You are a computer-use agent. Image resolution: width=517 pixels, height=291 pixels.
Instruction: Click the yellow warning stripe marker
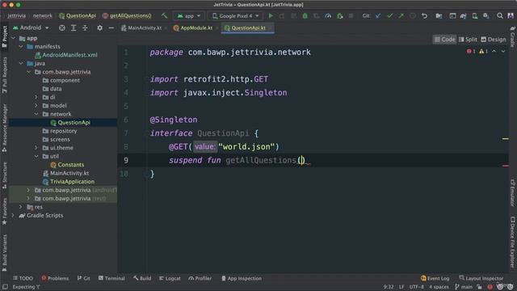click(505, 139)
